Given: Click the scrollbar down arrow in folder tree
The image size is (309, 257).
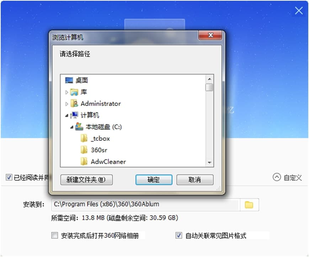Looking at the screenshot, I should click(209, 162).
